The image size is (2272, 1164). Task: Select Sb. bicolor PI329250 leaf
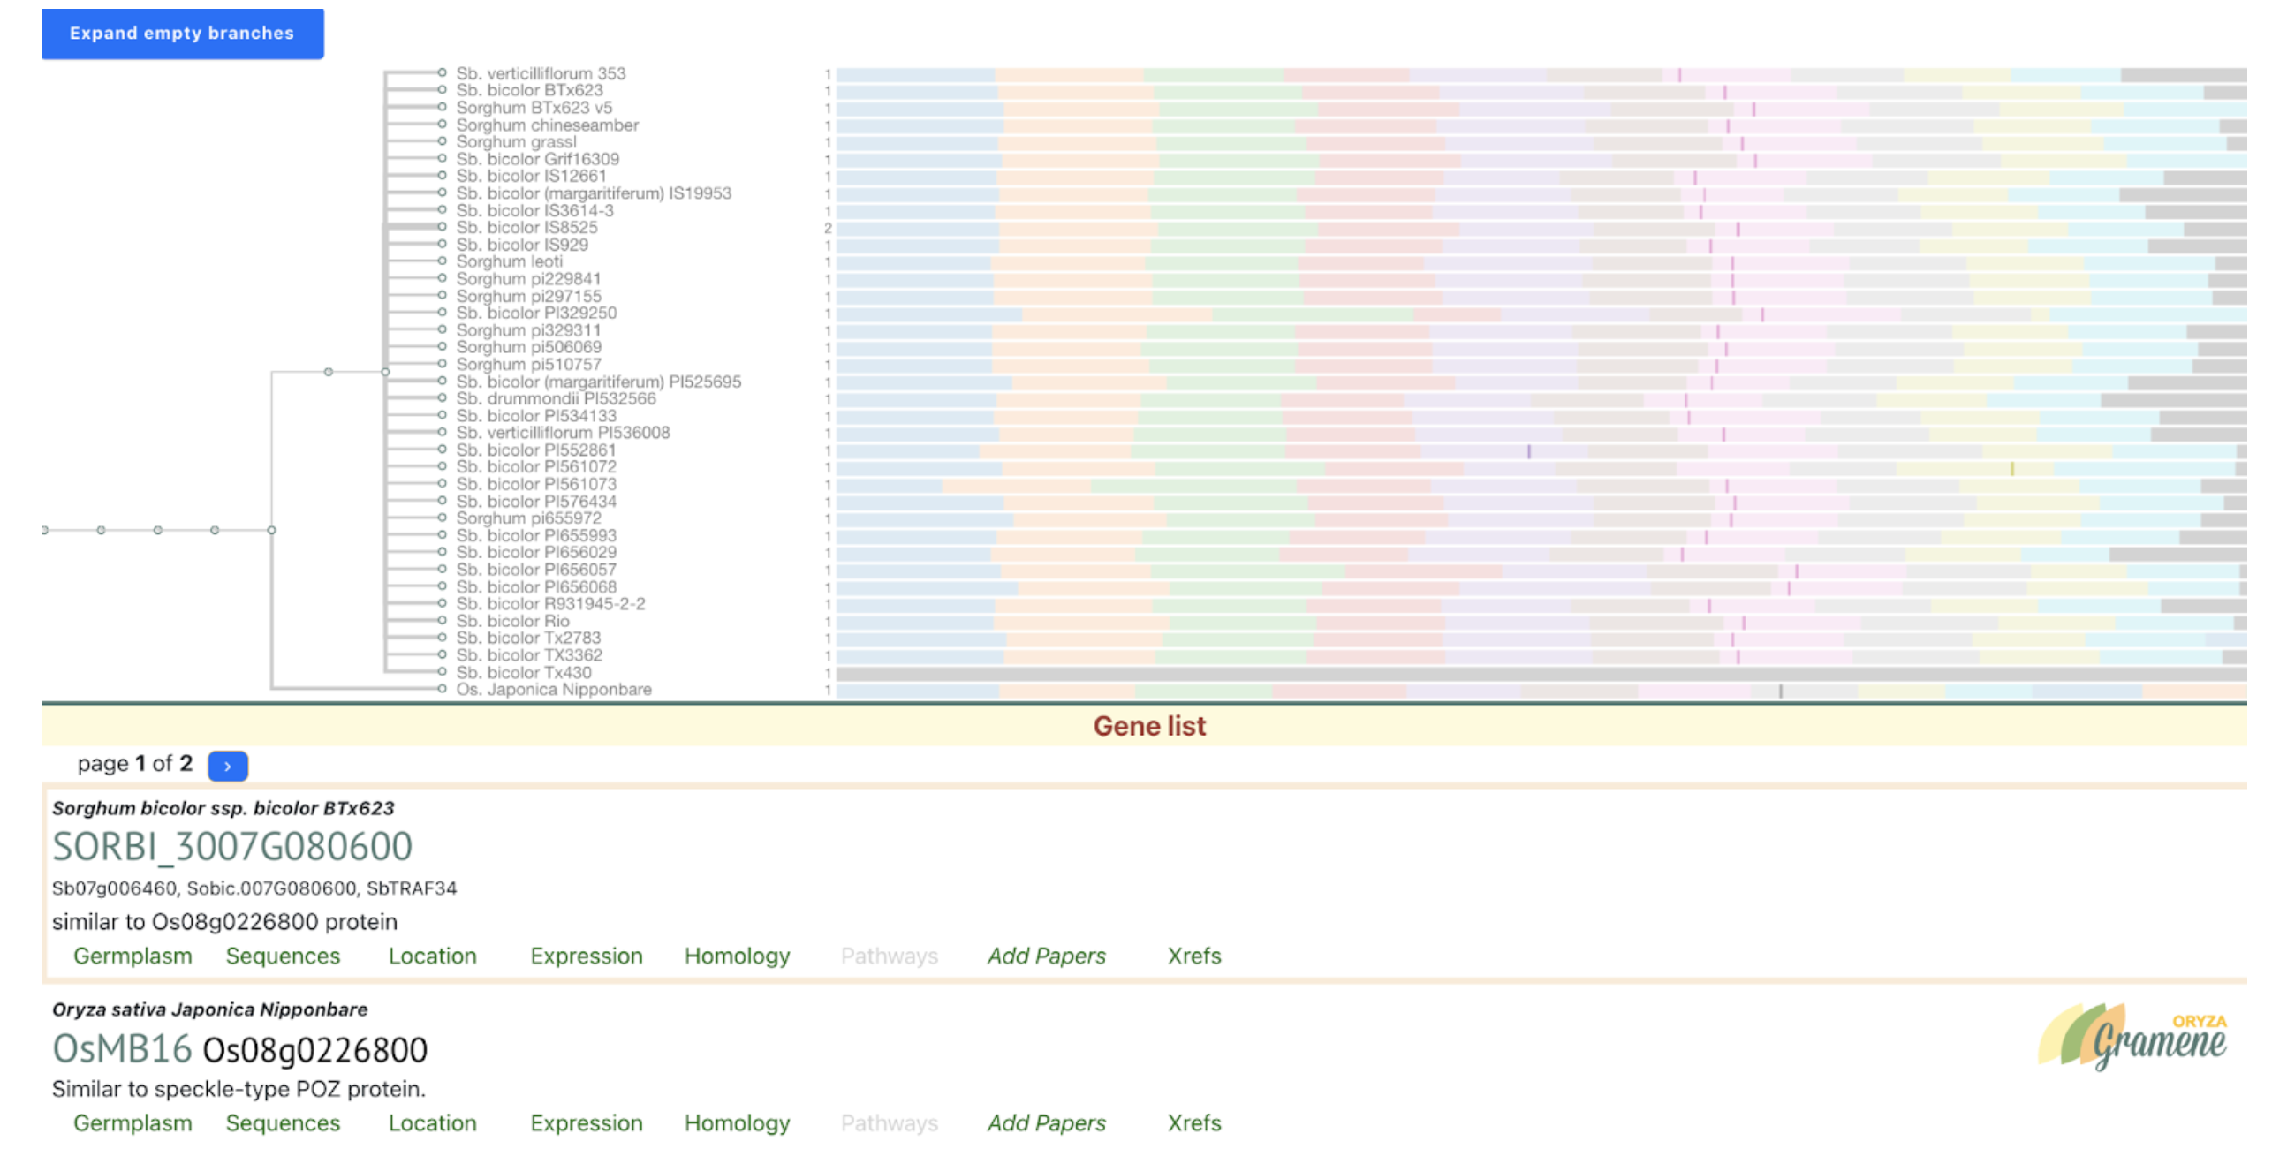pyautogui.click(x=536, y=313)
